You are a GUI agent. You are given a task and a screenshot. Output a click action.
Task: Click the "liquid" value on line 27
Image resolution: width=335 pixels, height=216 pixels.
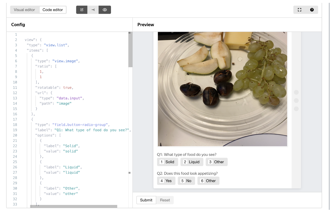click(71, 173)
